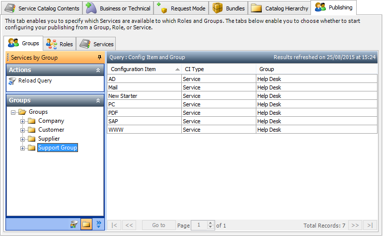Screen dimensions: 383x236
Task: Select the Bundles tab
Action: pos(229,8)
